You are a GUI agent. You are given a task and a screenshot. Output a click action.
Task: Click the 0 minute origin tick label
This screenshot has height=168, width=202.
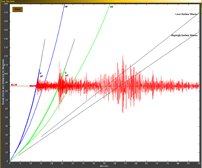pyautogui.click(x=10, y=164)
